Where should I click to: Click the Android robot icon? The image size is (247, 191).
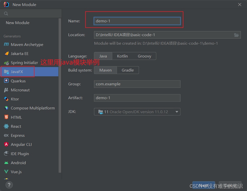(x=6, y=163)
